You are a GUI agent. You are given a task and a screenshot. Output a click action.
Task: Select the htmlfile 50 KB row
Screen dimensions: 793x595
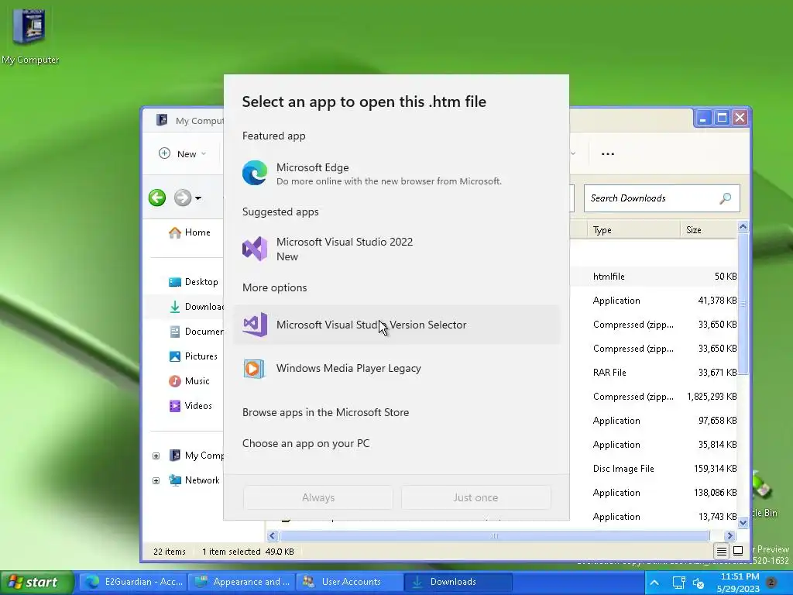tap(654, 277)
